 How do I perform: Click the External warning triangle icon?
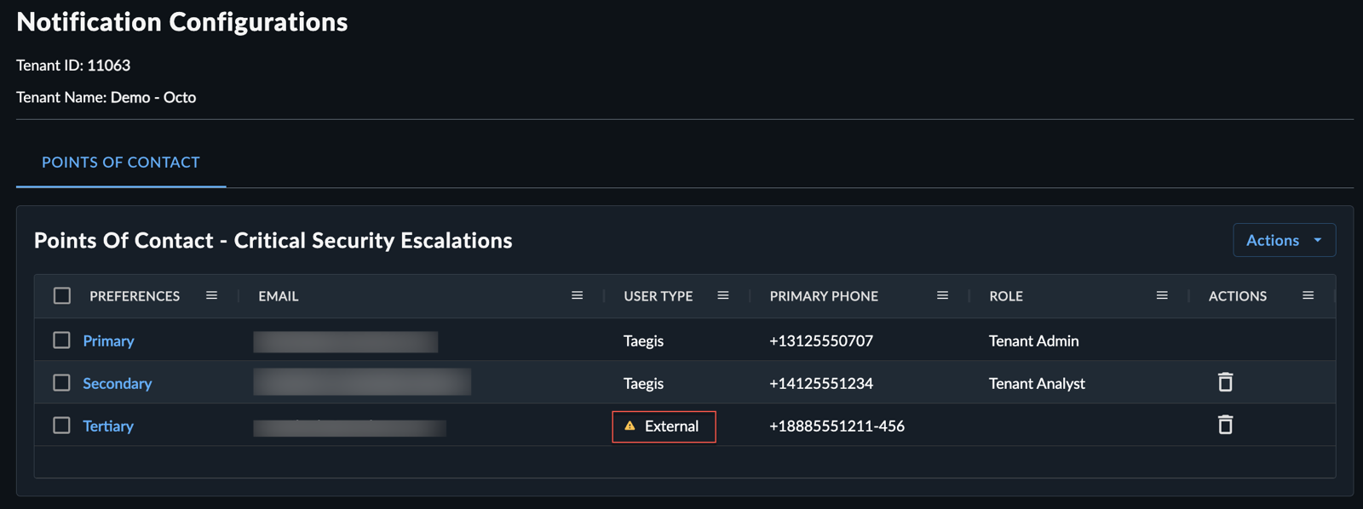pyautogui.click(x=630, y=426)
